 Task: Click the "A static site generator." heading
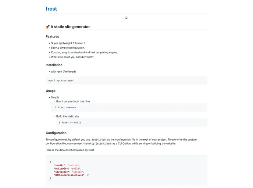click(x=71, y=27)
